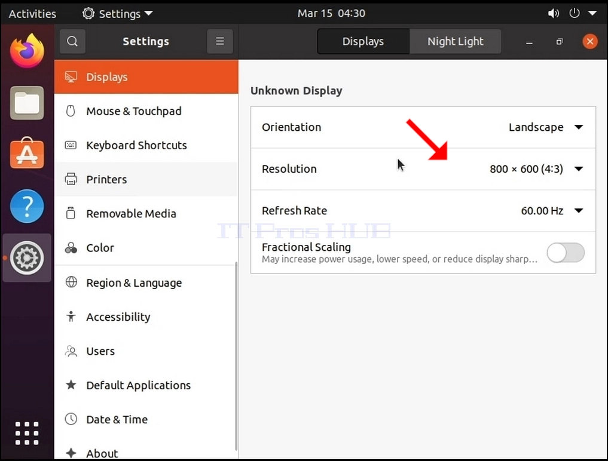The width and height of the screenshot is (608, 461).
Task: Click the clock icon beside Date & Time
Action: [x=71, y=419]
